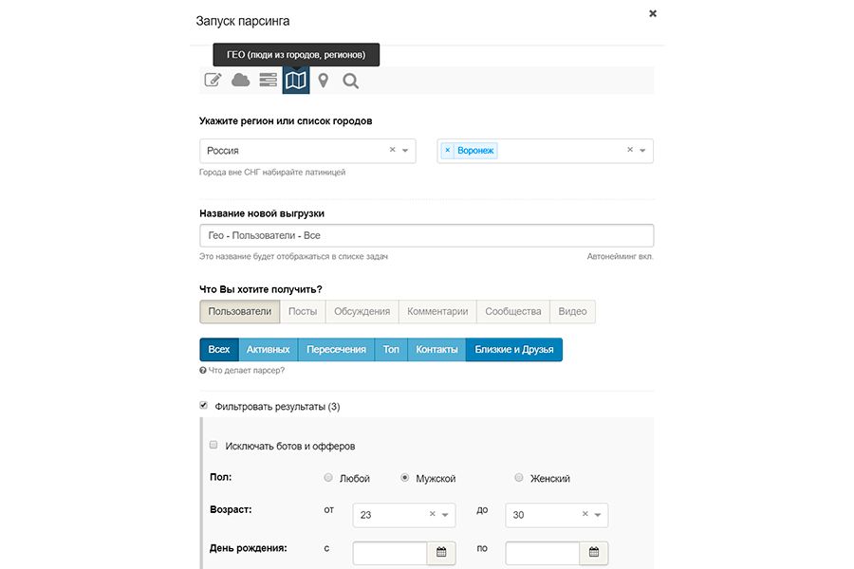Open the Россия country dropdown
854x569 pixels.
tap(405, 151)
